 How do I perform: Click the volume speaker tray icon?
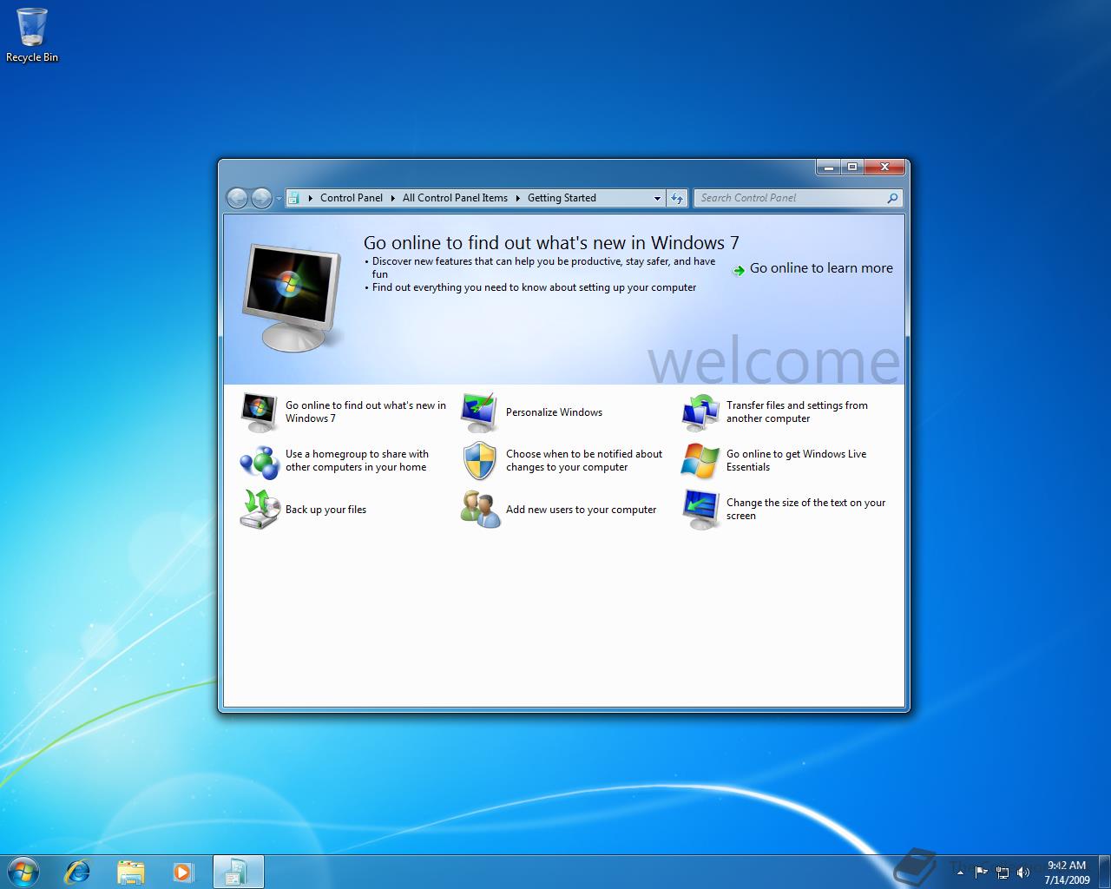(x=1023, y=872)
